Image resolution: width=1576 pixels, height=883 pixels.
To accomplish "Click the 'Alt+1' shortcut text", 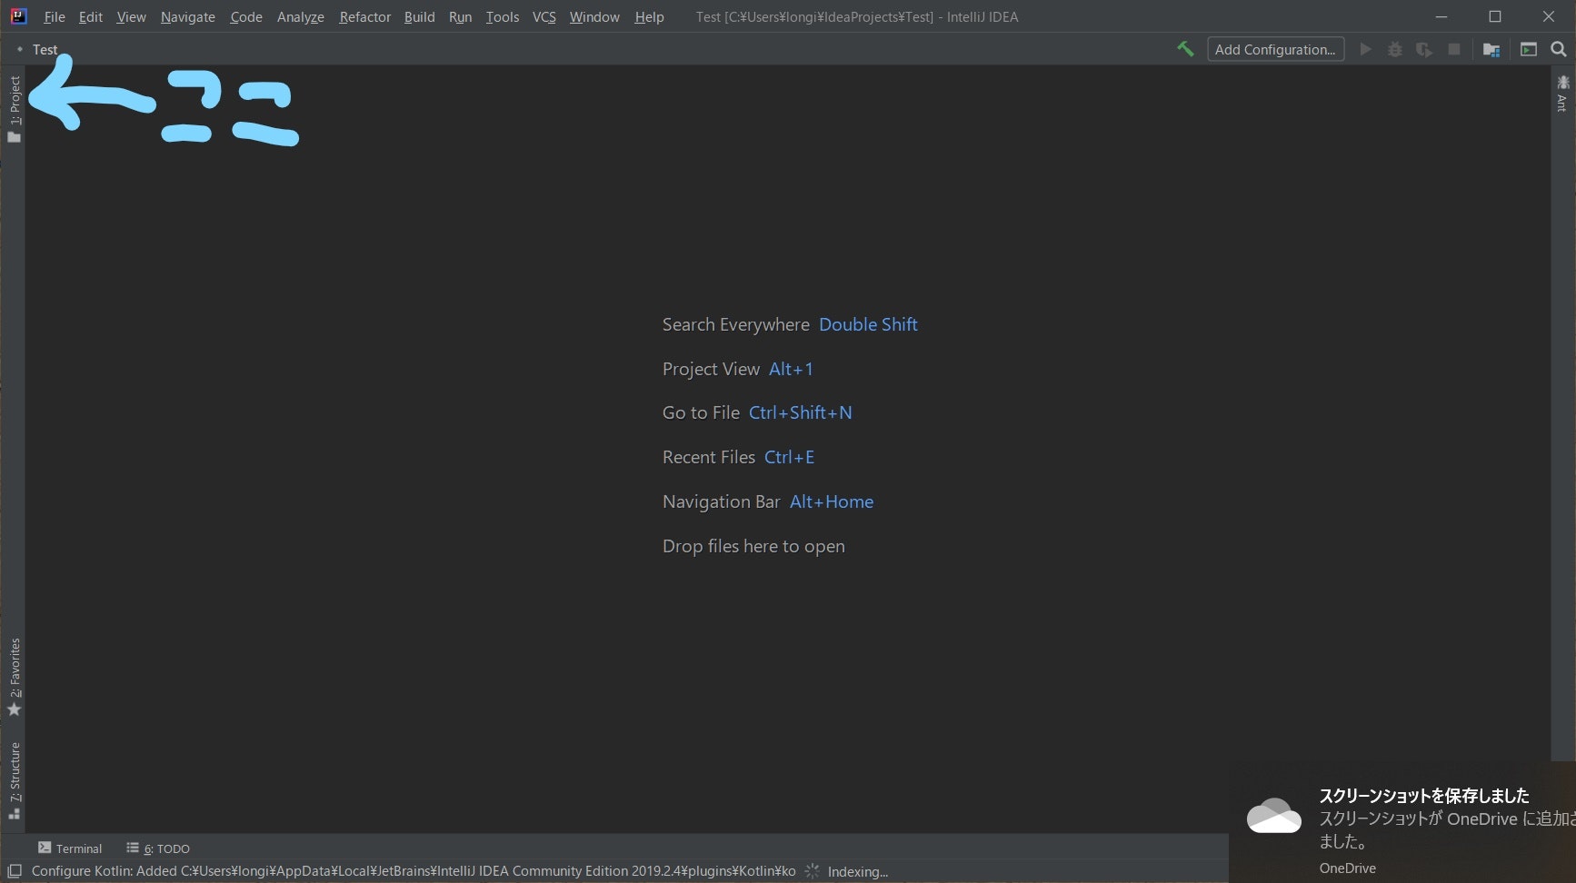I will tap(791, 369).
